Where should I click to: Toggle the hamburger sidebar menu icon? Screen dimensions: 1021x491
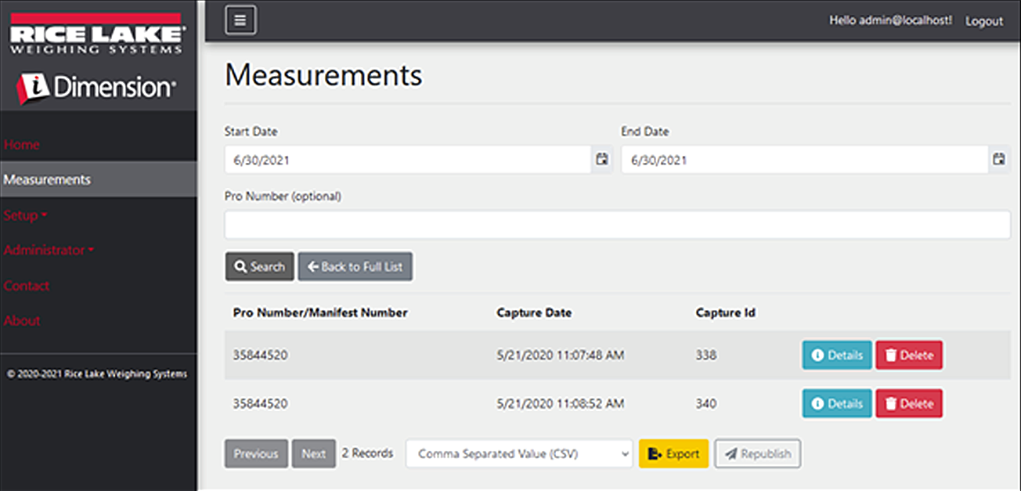pos(240,20)
